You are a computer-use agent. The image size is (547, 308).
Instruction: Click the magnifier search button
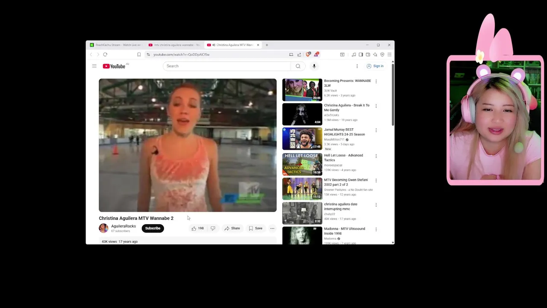[298, 66]
